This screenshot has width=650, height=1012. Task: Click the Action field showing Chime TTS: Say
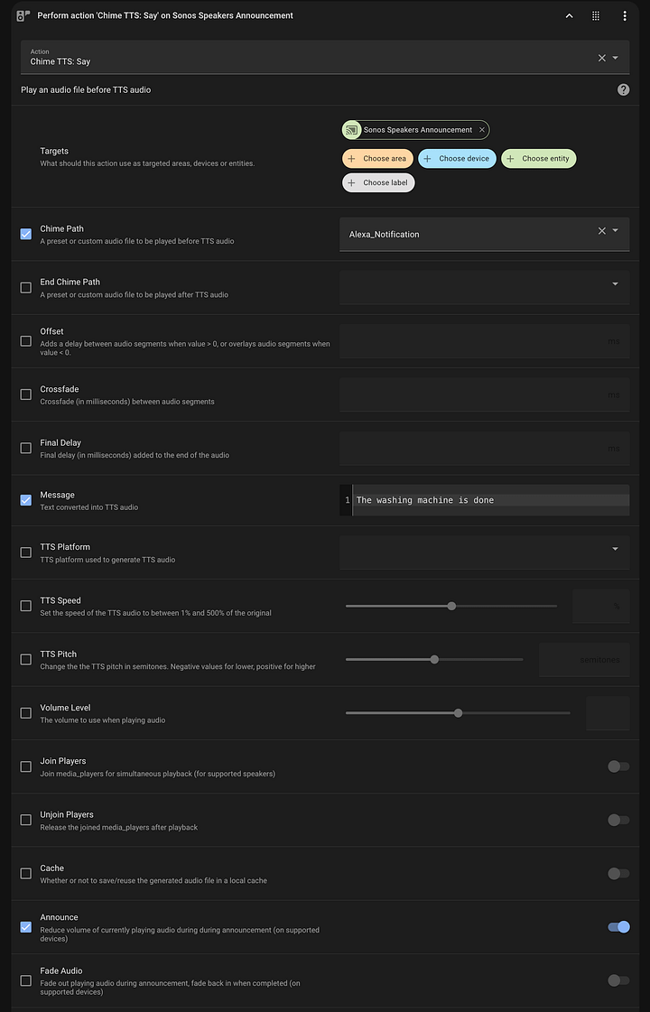coord(325,58)
